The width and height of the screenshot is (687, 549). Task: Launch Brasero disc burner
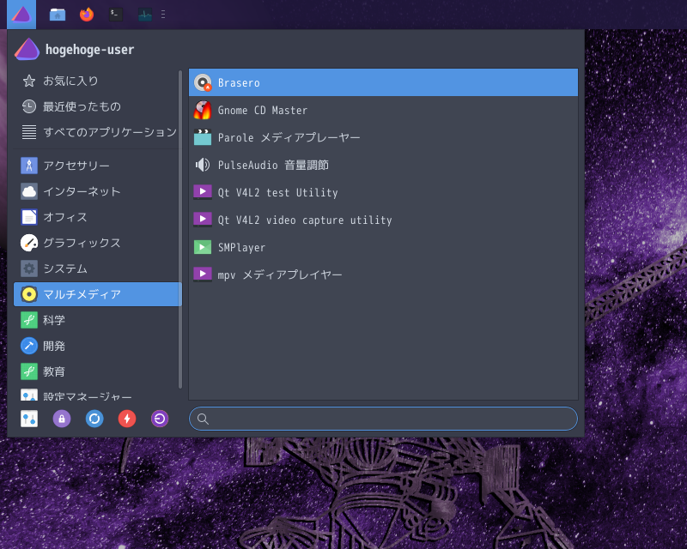pos(383,82)
